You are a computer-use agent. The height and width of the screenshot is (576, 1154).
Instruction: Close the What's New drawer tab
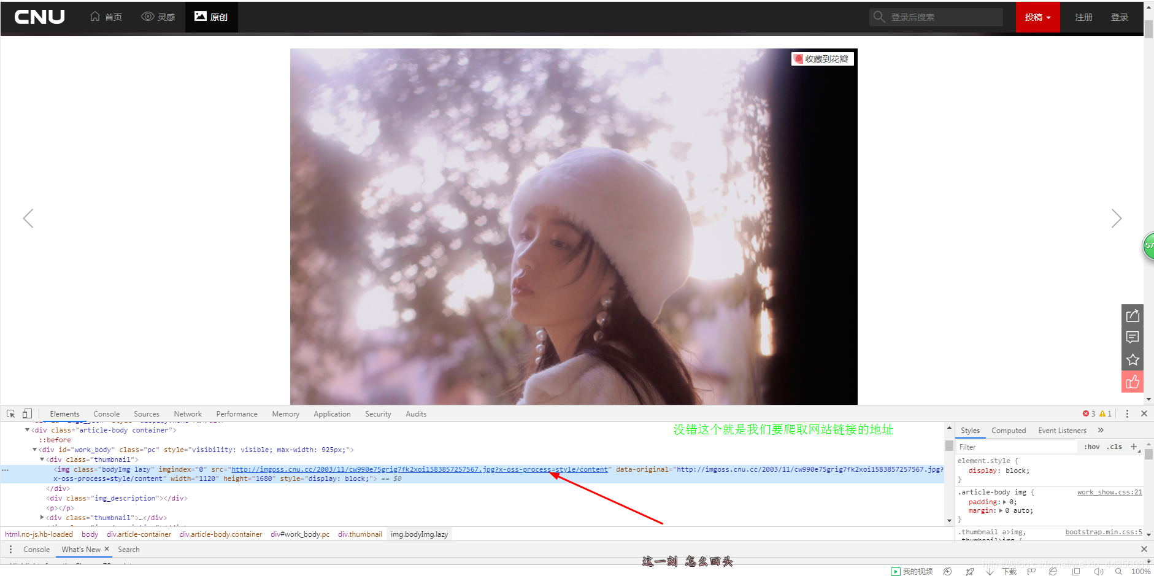click(x=107, y=549)
